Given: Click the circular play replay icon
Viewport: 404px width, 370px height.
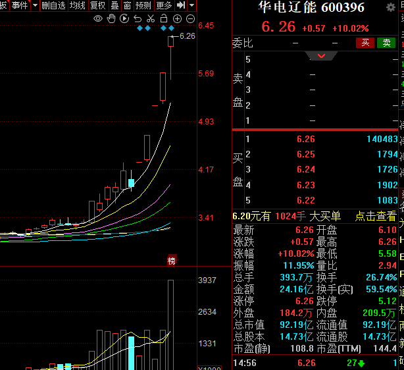Looking at the screenshot, I should pos(124,18).
